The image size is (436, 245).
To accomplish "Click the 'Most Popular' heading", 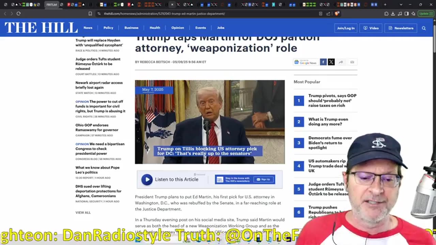I will tap(307, 82).
